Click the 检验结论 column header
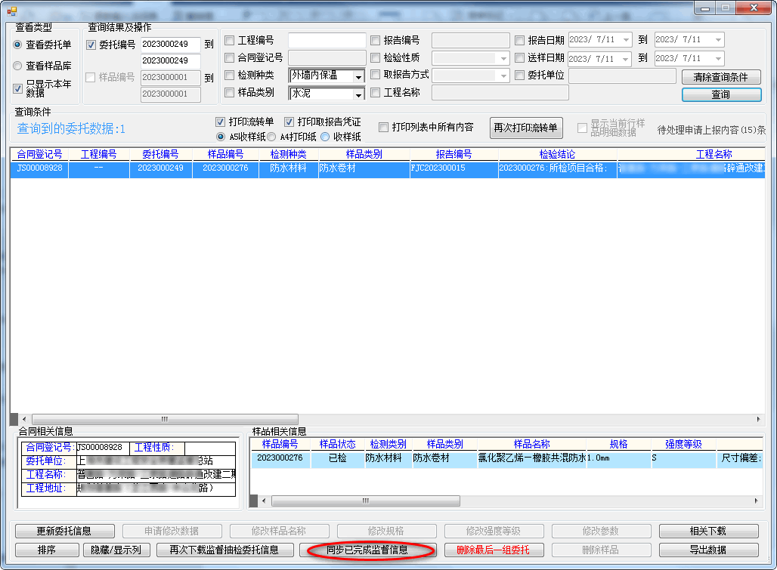Image resolution: width=777 pixels, height=570 pixels. click(x=557, y=154)
